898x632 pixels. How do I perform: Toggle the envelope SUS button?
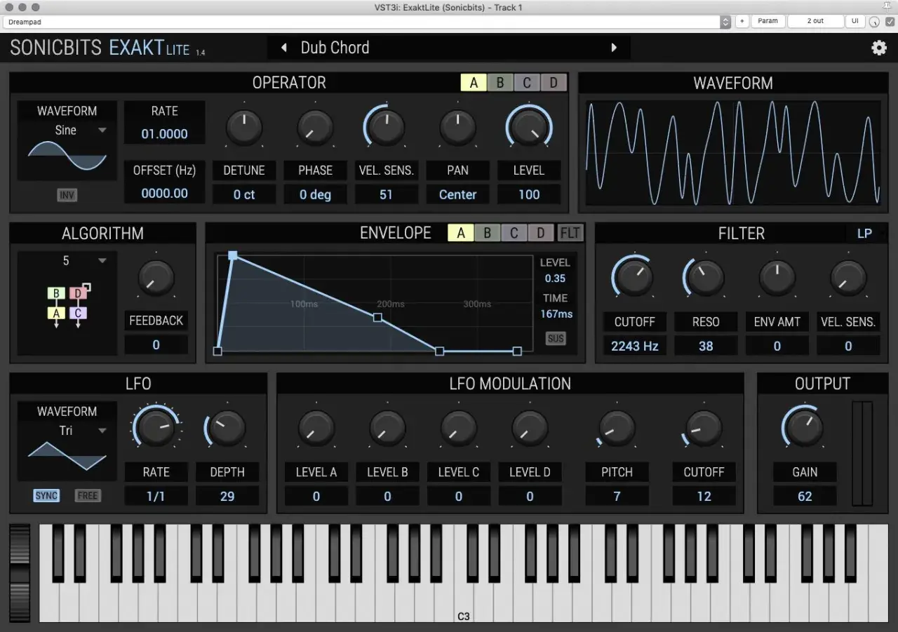[x=556, y=339]
